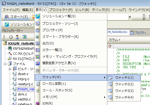Click the clock icon in project tree toolbar
Screen dimensions: 150x105
[x=11, y=37]
